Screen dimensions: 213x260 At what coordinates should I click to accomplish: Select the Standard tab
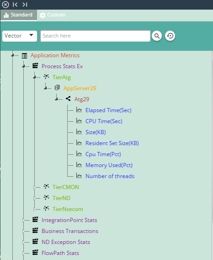tap(19, 15)
